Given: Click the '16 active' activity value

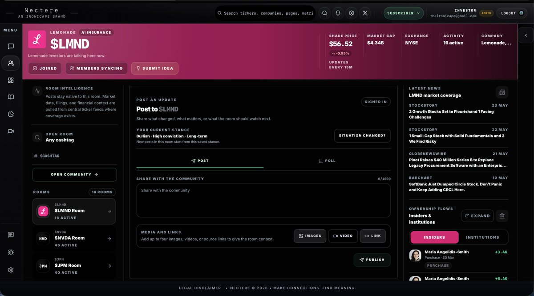Looking at the screenshot, I should pos(453,43).
